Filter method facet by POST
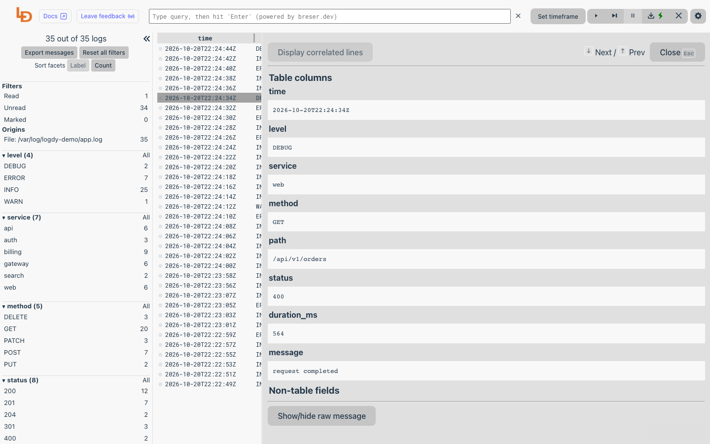The image size is (710, 444). (76, 353)
